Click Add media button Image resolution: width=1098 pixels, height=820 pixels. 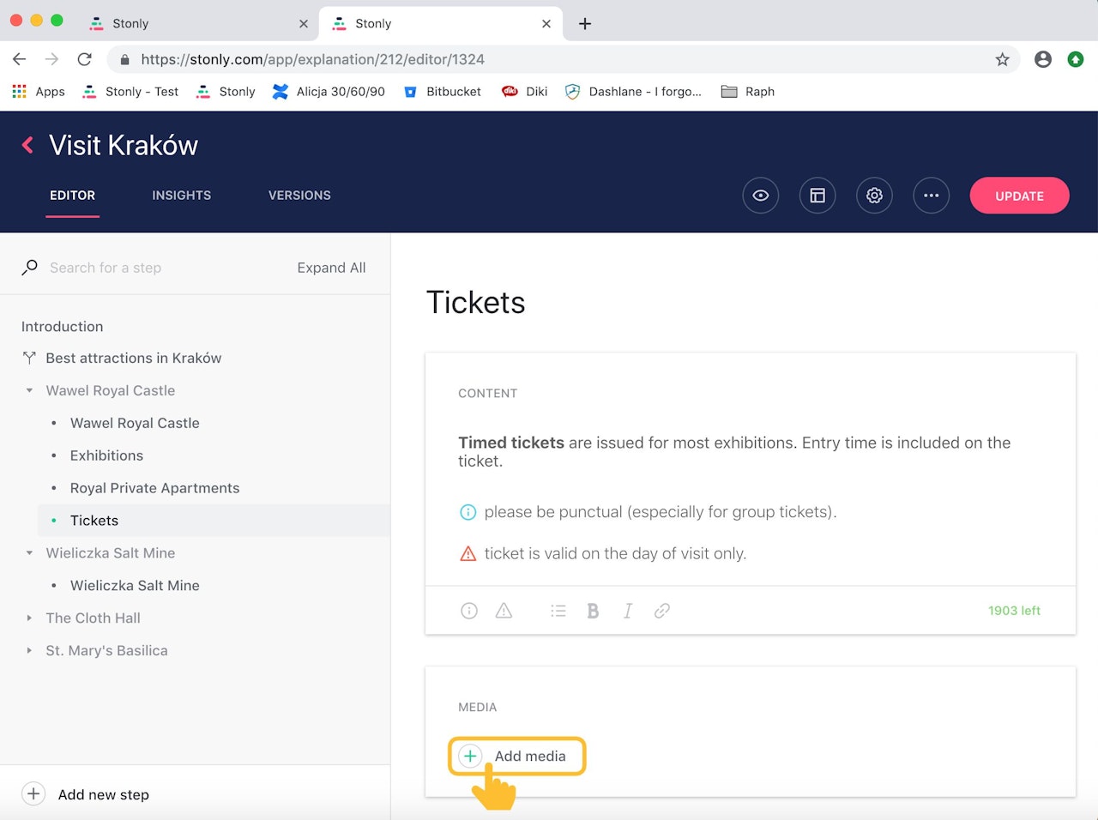tap(516, 756)
